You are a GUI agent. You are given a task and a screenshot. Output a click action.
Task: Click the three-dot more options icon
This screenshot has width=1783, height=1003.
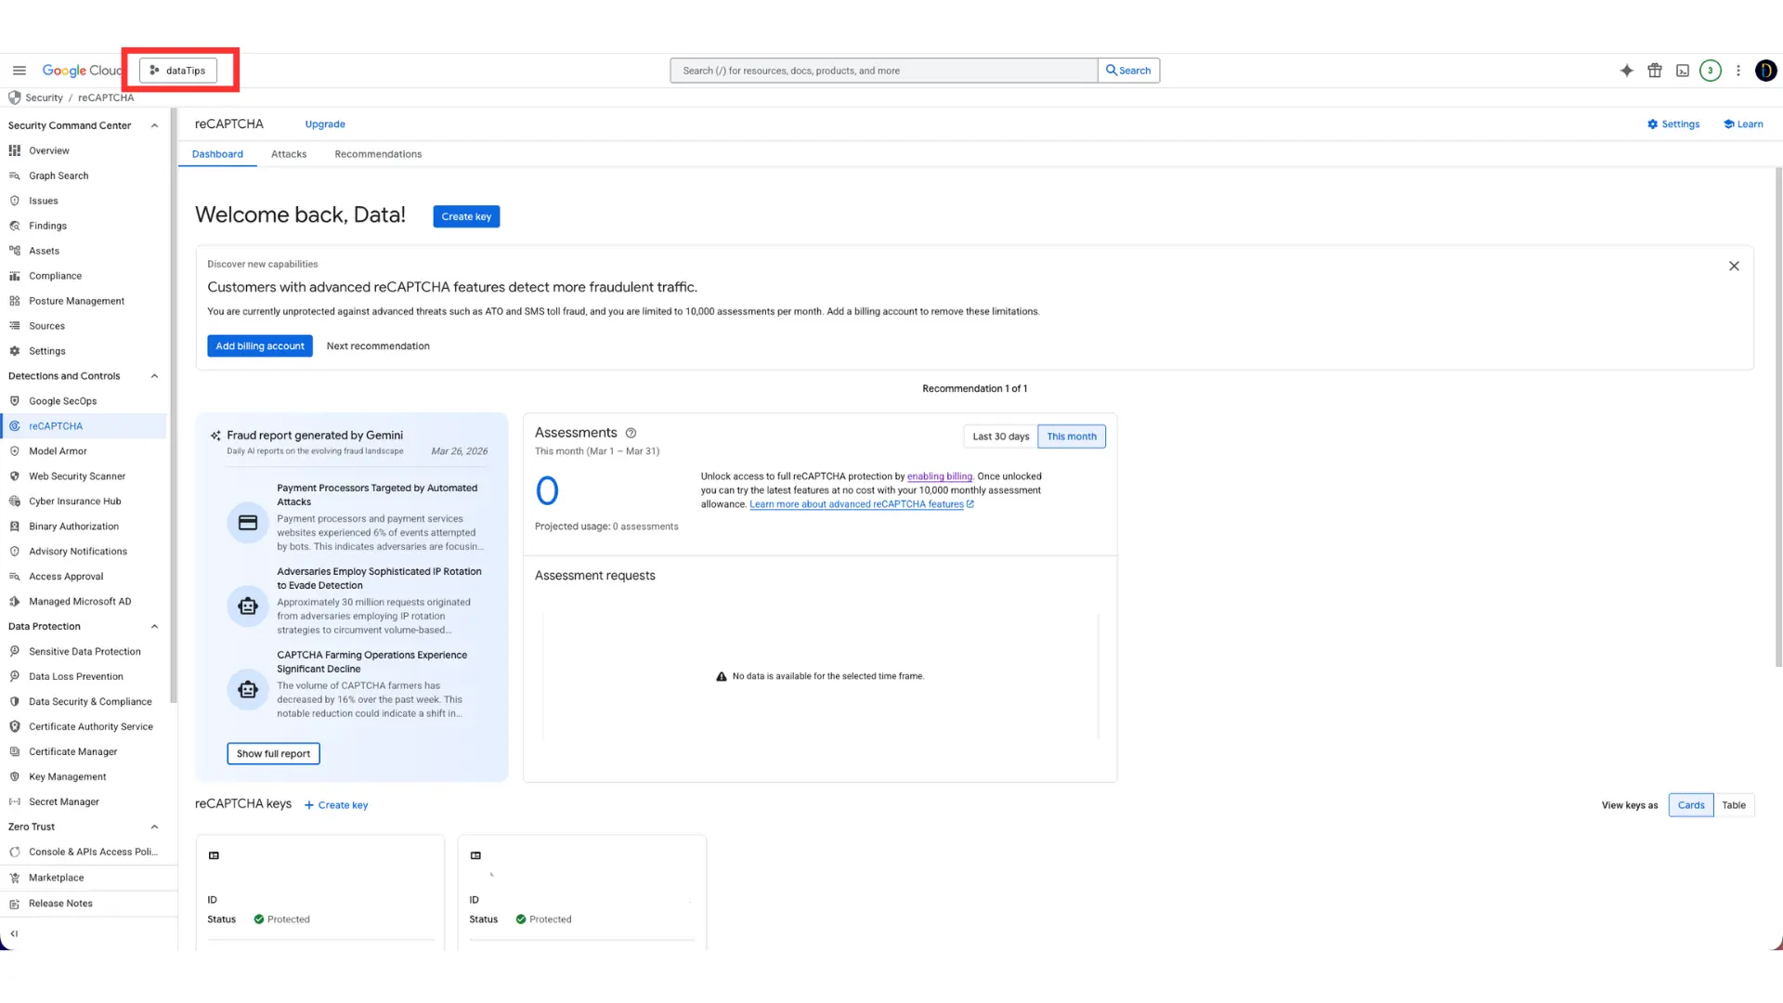[1738, 71]
